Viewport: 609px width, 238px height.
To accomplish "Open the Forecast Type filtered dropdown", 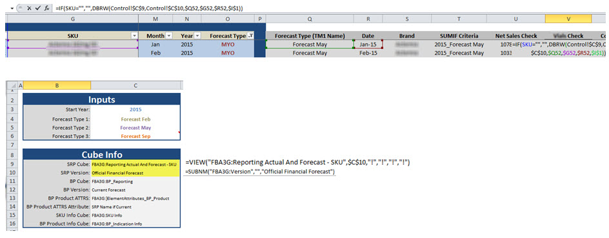I will [250, 35].
